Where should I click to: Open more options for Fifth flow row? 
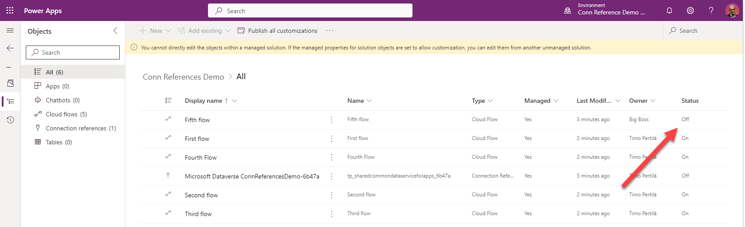pyautogui.click(x=332, y=120)
